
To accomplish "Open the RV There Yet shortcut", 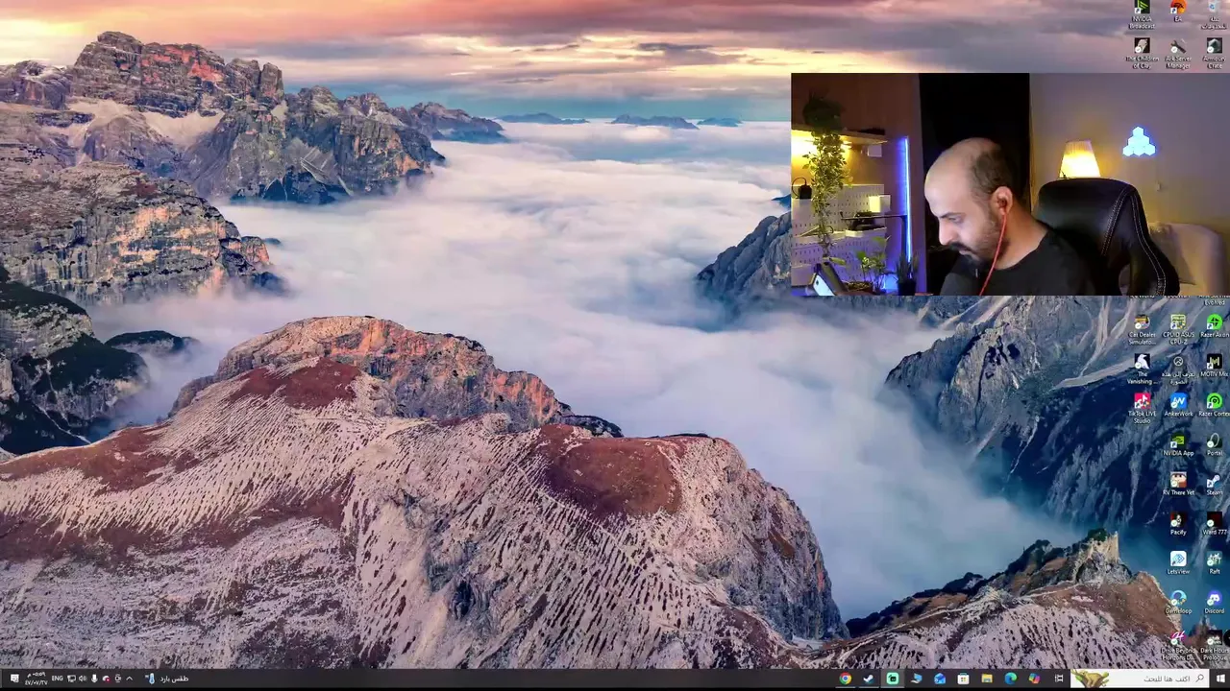I will point(1178,485).
